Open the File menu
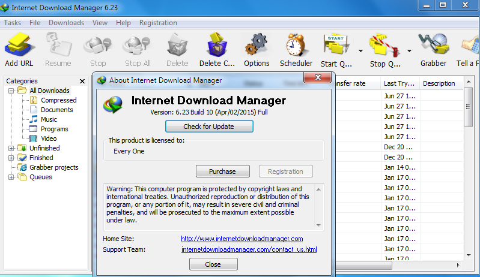480x277 pixels. click(x=35, y=23)
